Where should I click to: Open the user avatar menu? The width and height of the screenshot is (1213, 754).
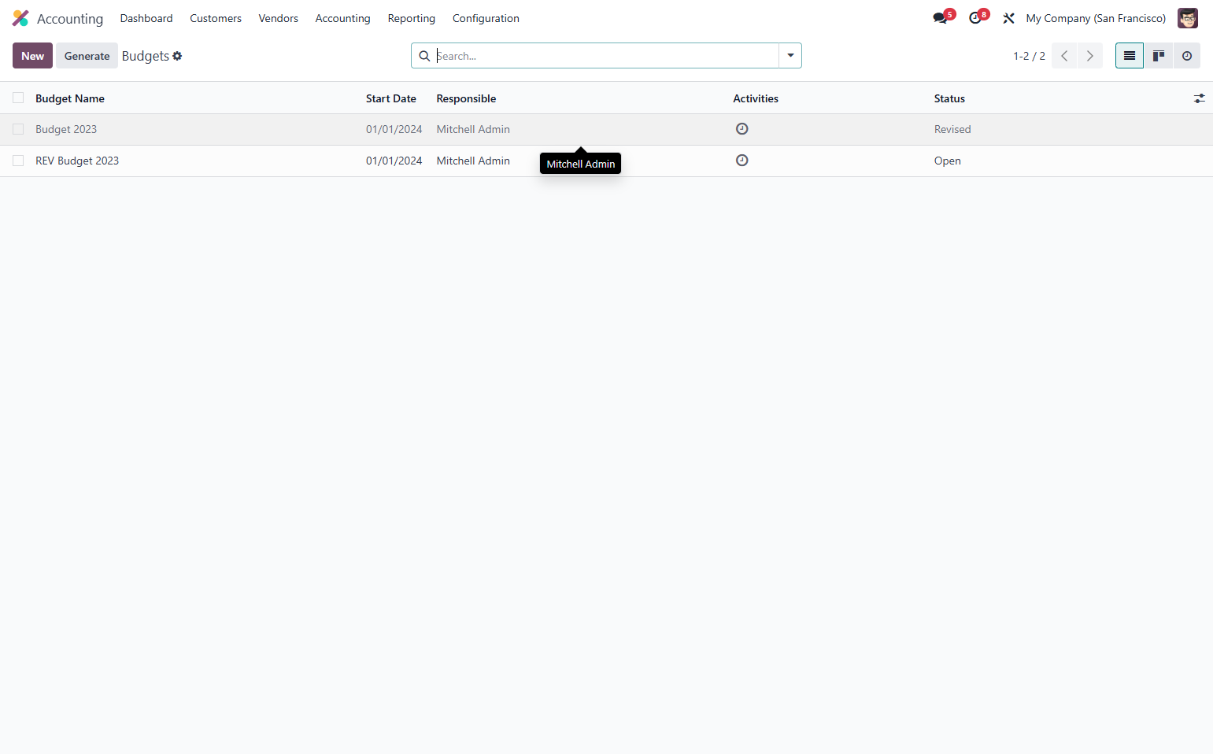(x=1187, y=18)
